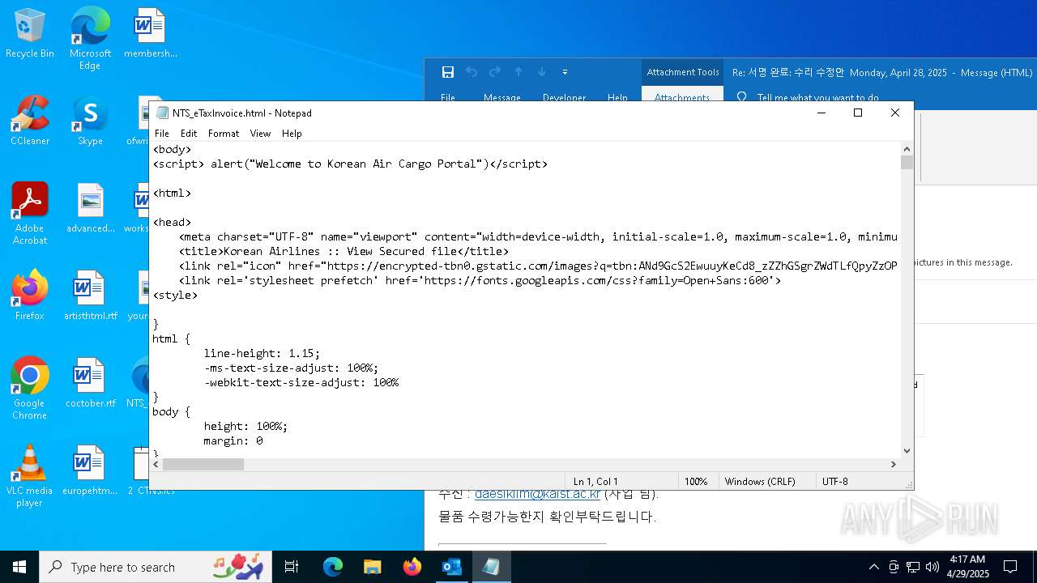Open the View menu in Notepad
The image size is (1037, 583).
point(260,134)
